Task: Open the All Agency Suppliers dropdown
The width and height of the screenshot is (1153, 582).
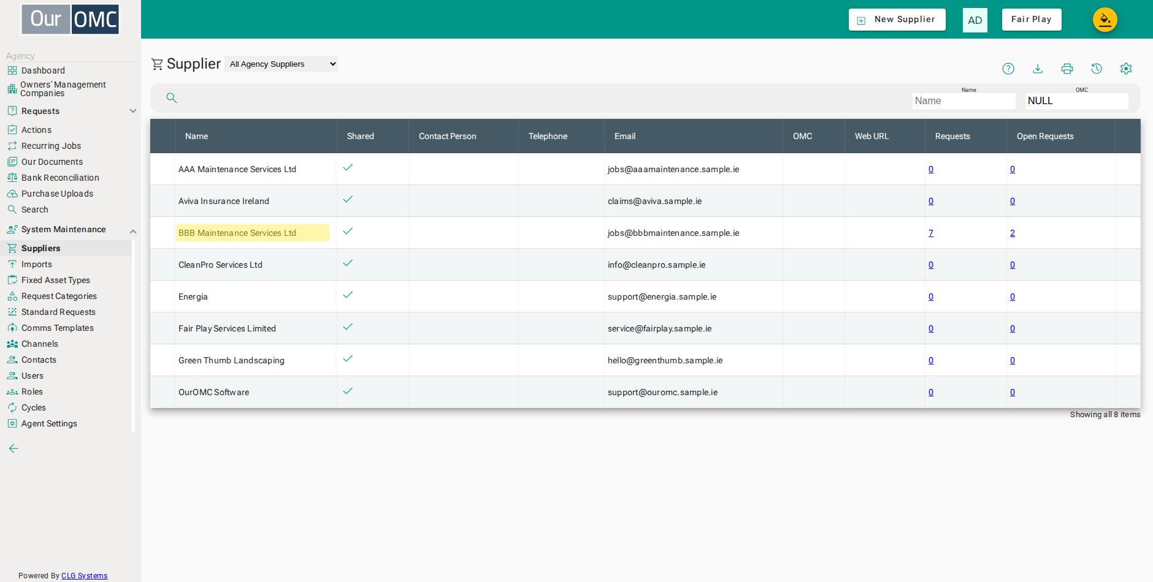Action: tap(282, 64)
